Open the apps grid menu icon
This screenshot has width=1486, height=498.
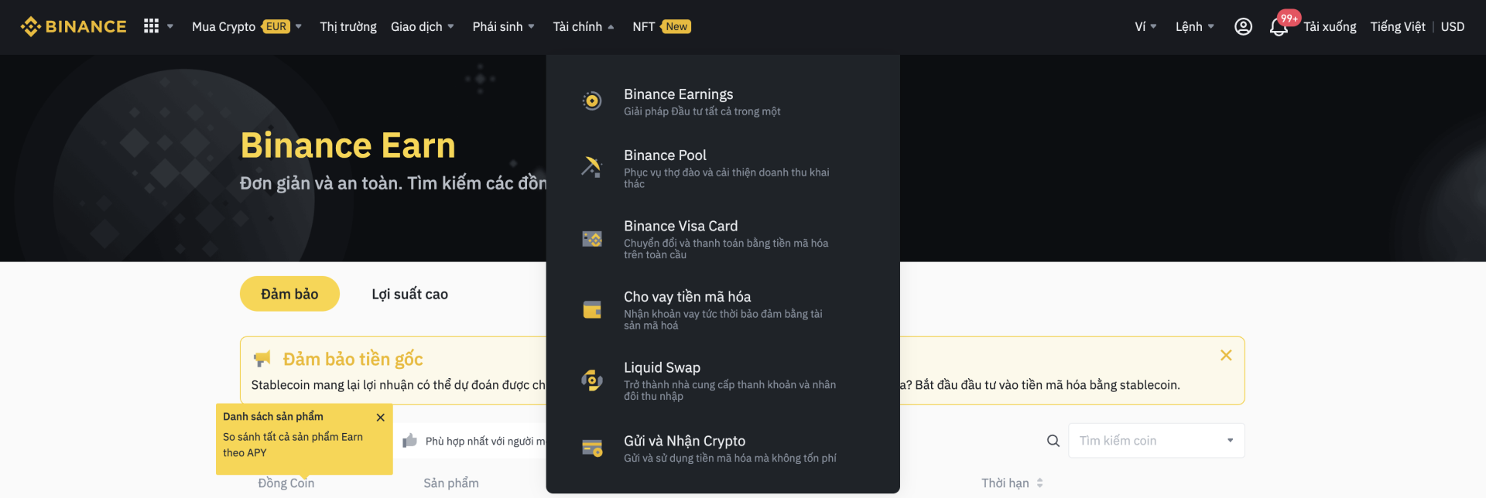(151, 26)
